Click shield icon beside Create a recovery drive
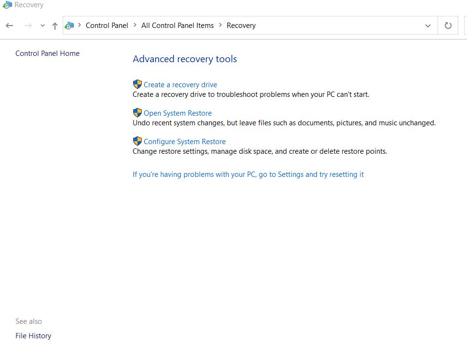Screen dimensions: 467x347 (137, 84)
